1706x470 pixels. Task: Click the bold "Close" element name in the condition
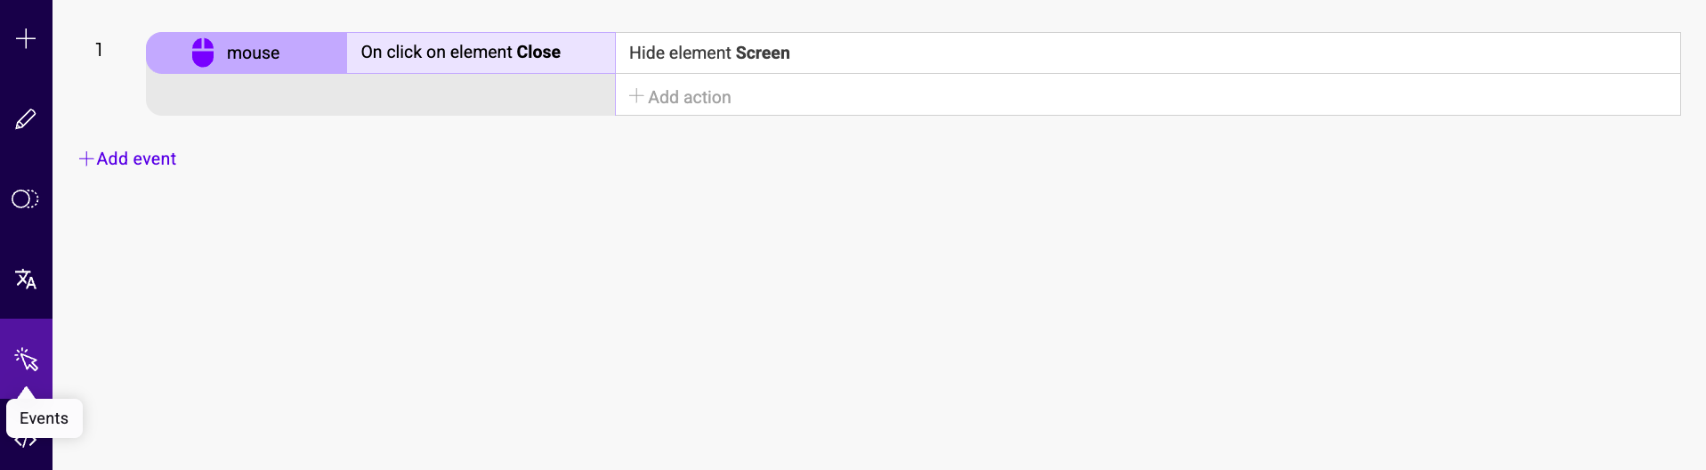pyautogui.click(x=538, y=53)
